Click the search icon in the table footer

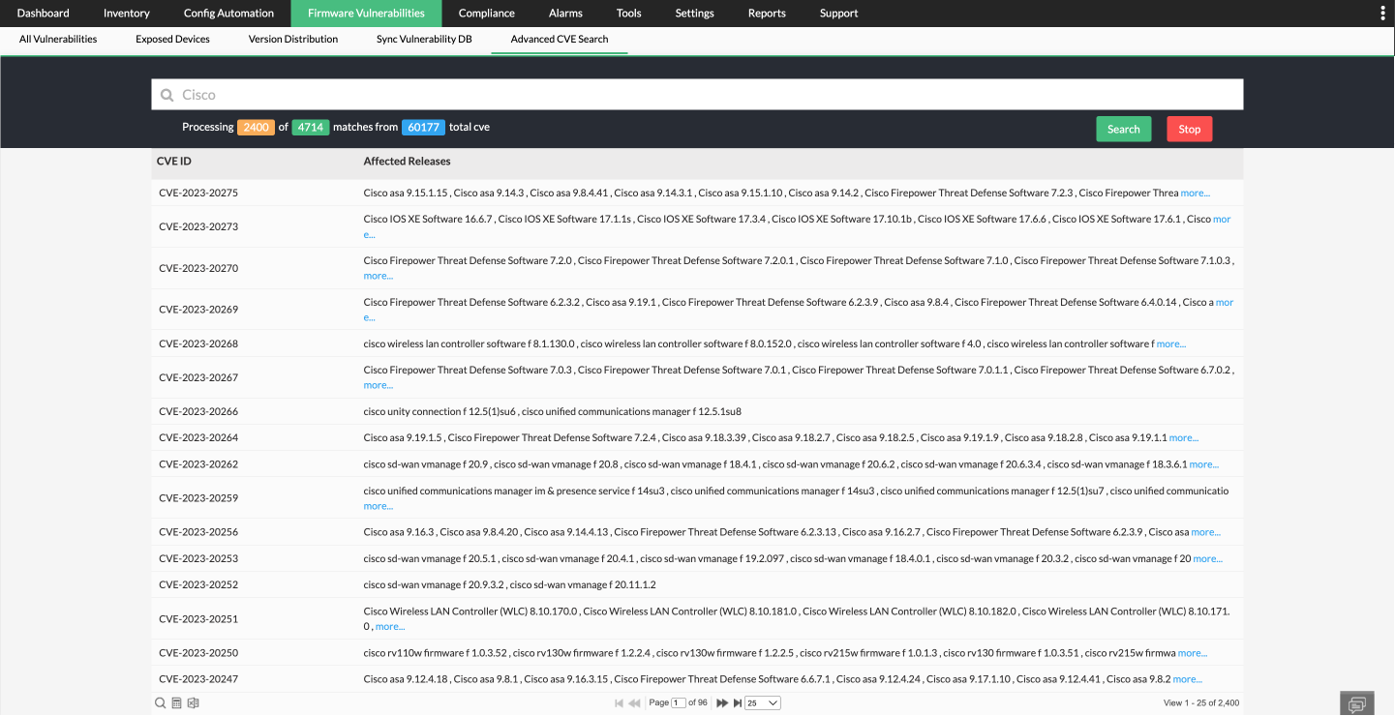point(161,703)
